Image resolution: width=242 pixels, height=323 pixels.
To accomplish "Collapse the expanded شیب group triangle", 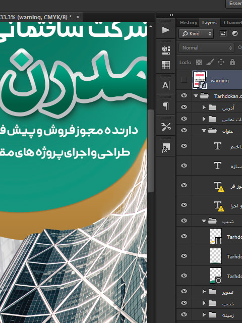I will click(204, 221).
